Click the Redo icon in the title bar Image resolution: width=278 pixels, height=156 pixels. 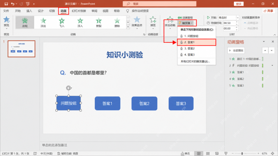point(21,4)
